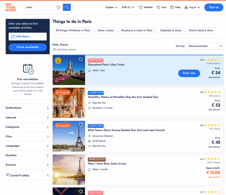Click the 4.5 star rating on Disneyland
Screen dimensions: 226x195
coord(210,60)
